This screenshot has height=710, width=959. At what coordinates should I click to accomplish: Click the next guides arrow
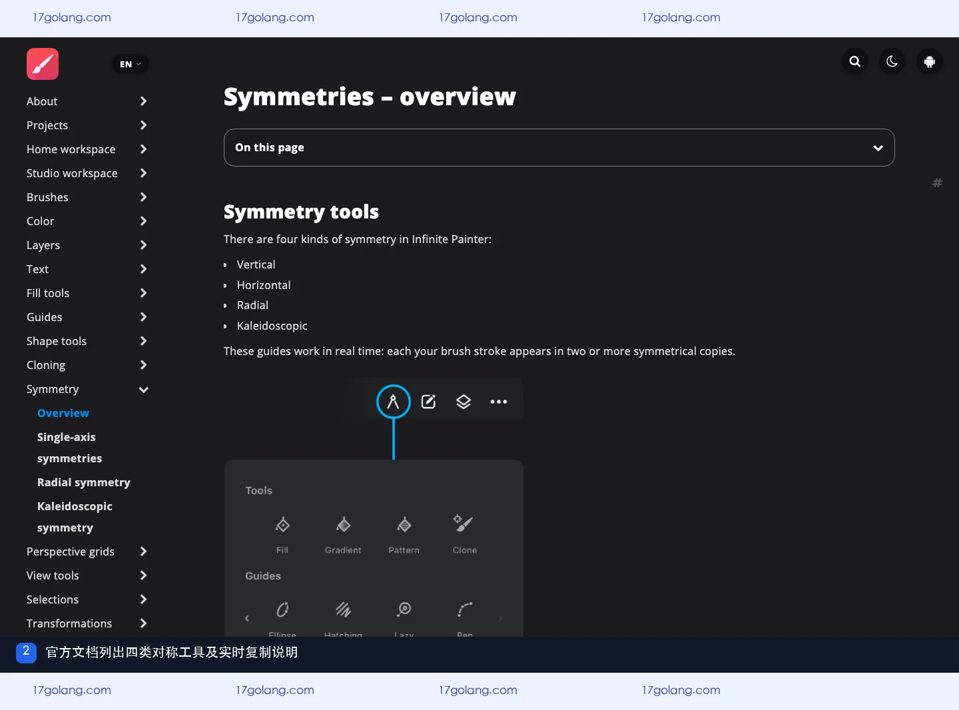tap(500, 618)
